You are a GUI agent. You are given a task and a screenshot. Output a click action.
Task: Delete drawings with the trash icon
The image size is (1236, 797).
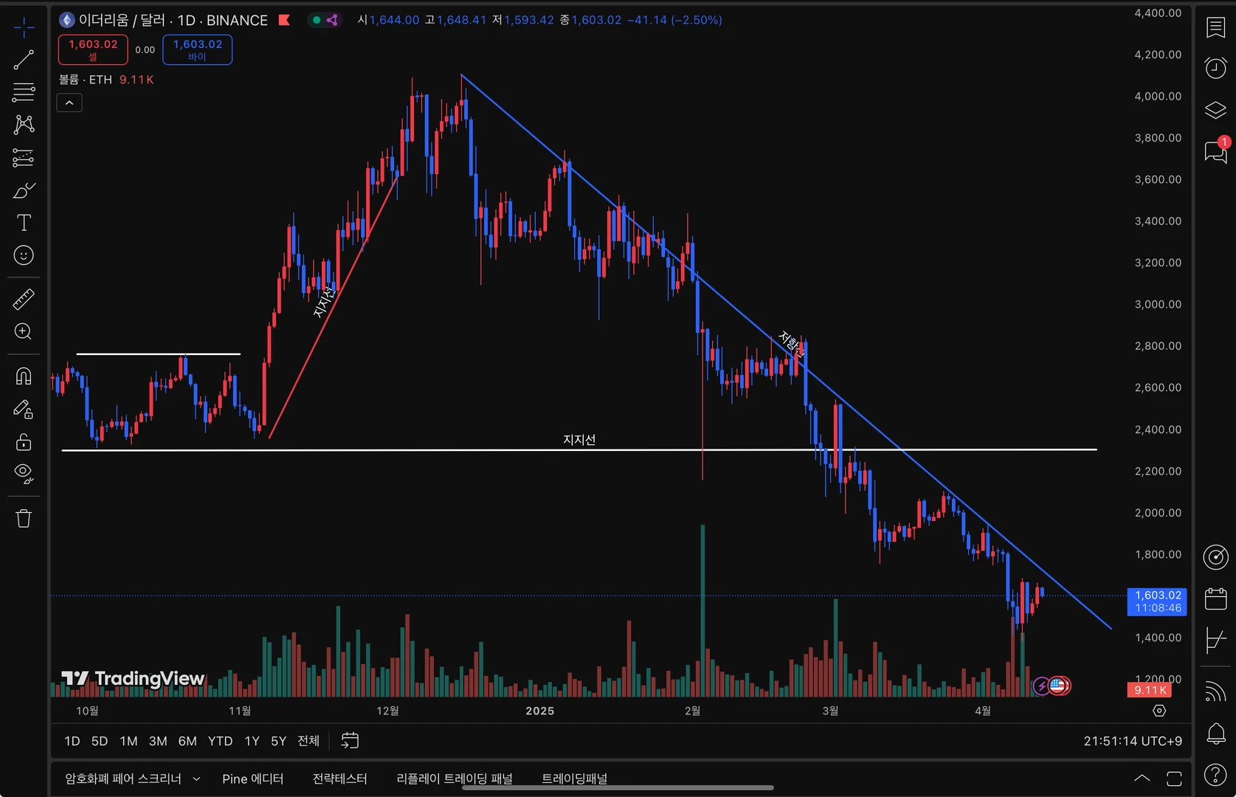(24, 518)
